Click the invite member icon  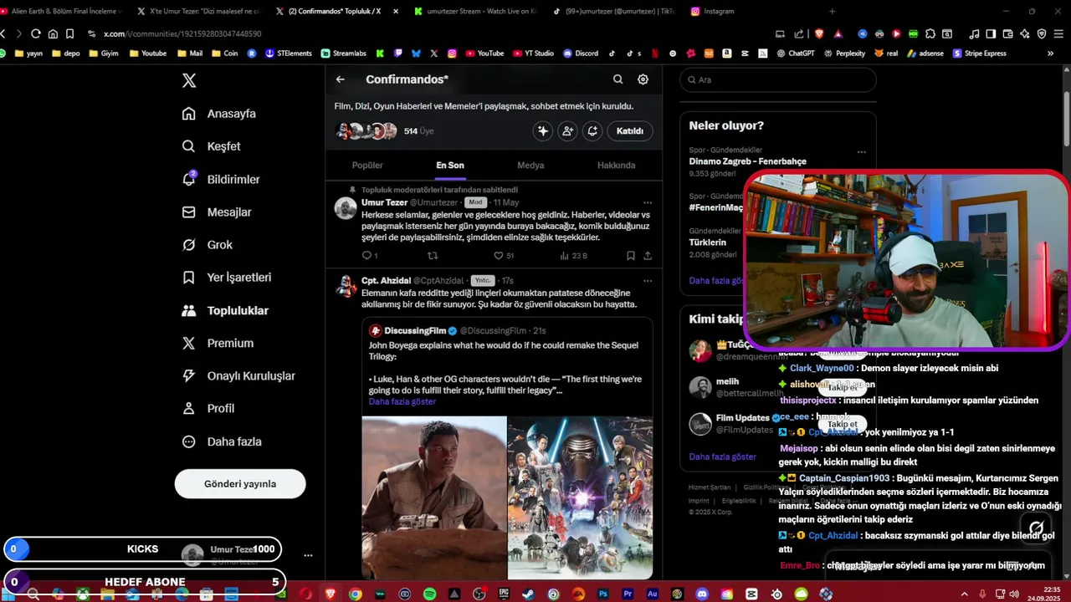(568, 131)
